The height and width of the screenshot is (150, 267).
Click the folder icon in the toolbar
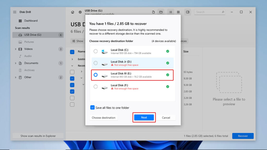pos(161,12)
